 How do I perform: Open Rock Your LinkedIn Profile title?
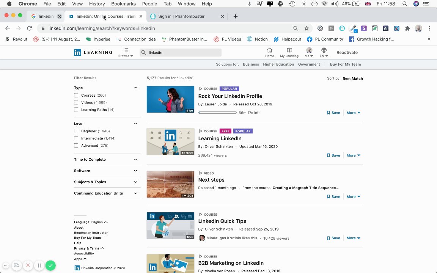click(x=230, y=96)
